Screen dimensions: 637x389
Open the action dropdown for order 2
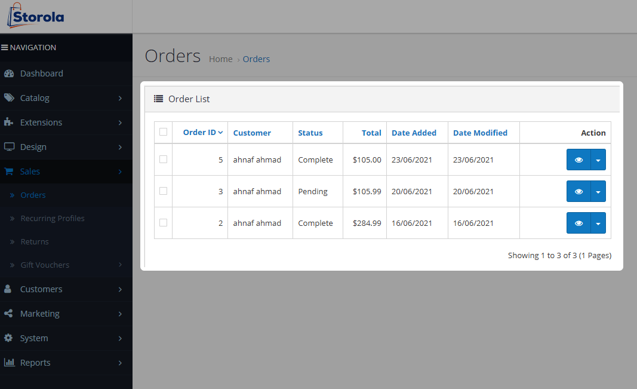pos(598,223)
